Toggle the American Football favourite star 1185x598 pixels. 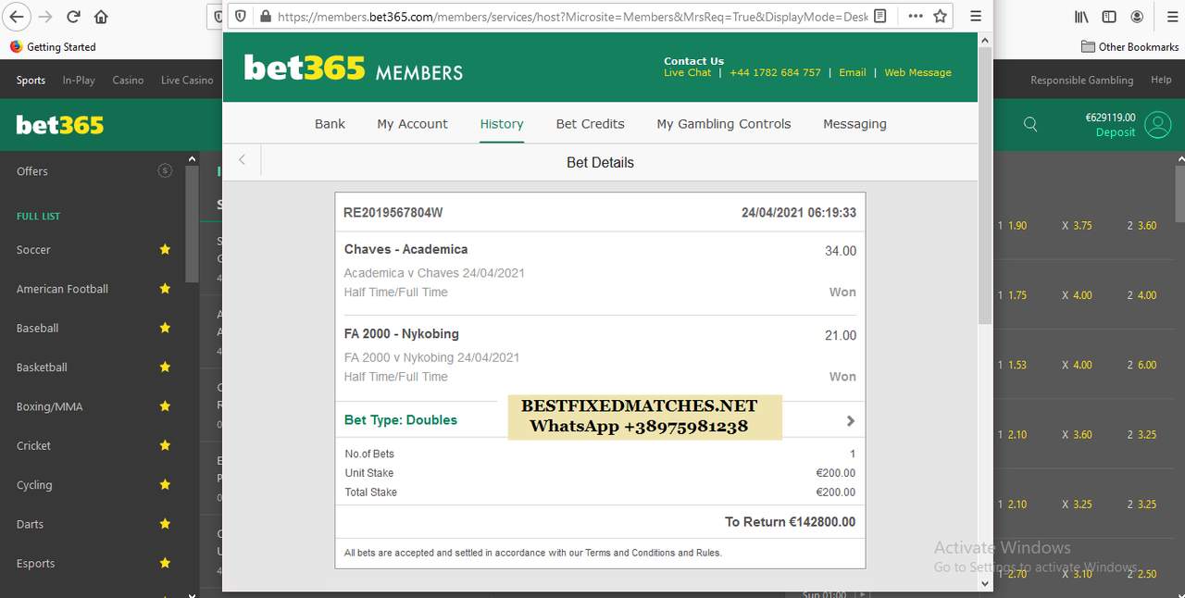(x=165, y=289)
